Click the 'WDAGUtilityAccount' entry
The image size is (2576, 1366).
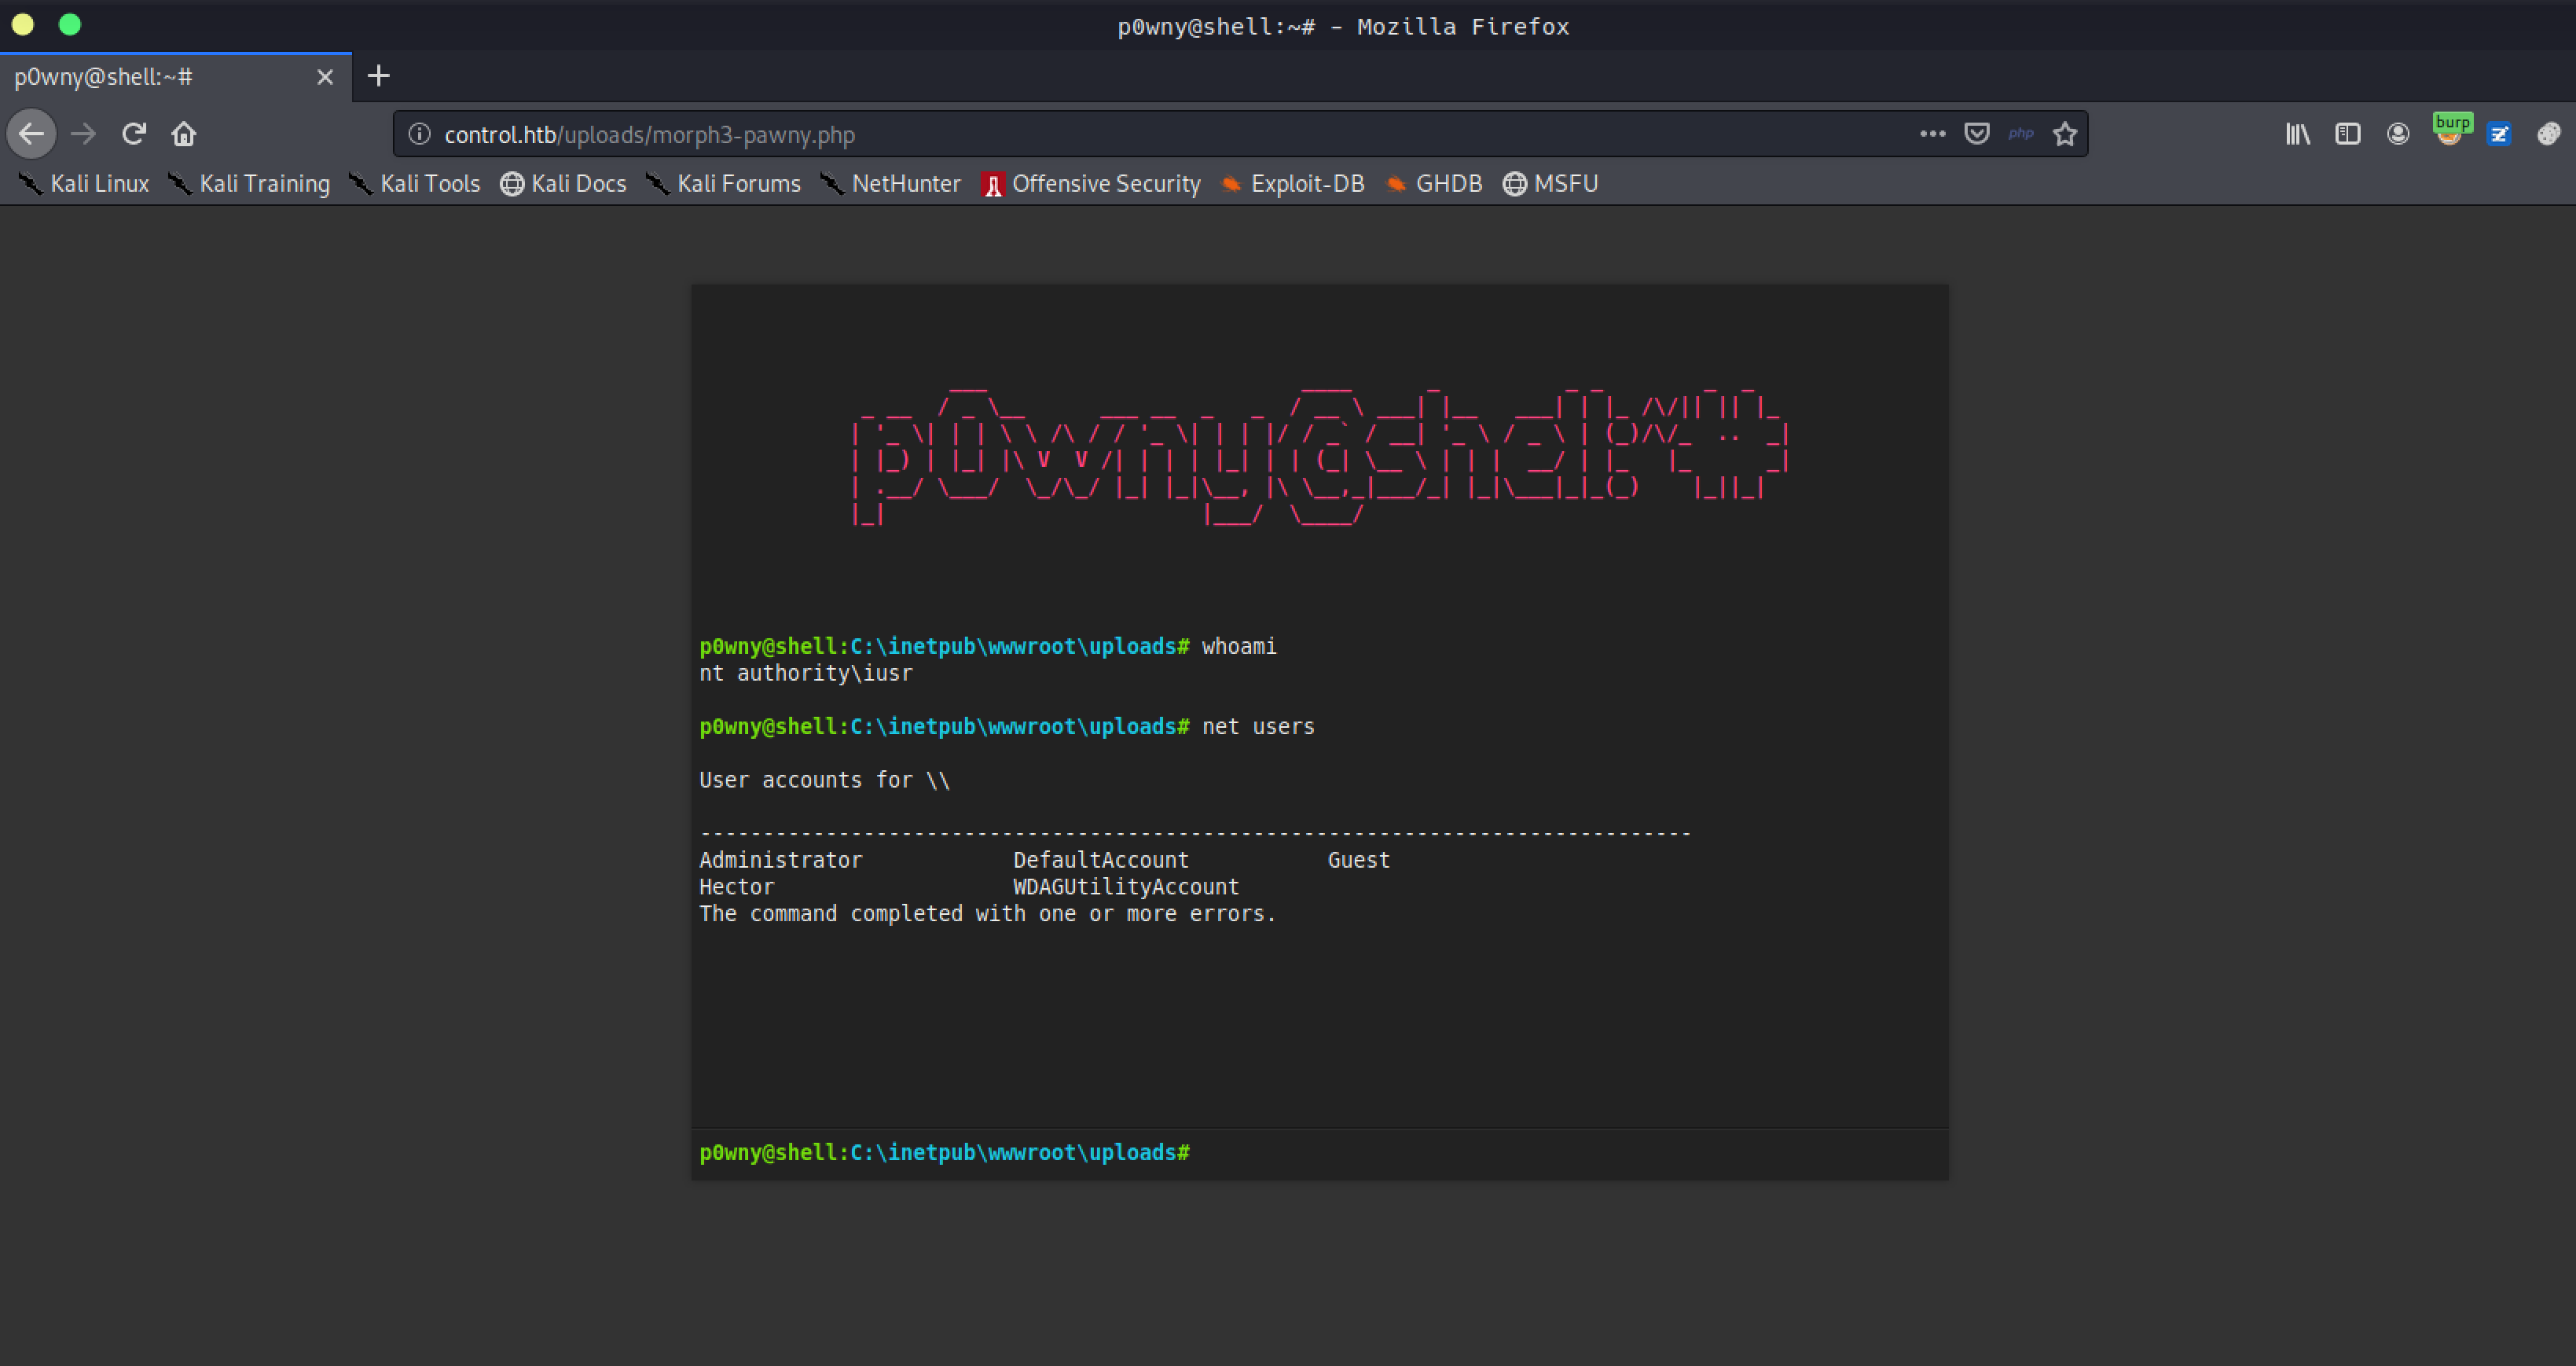(x=1126, y=887)
